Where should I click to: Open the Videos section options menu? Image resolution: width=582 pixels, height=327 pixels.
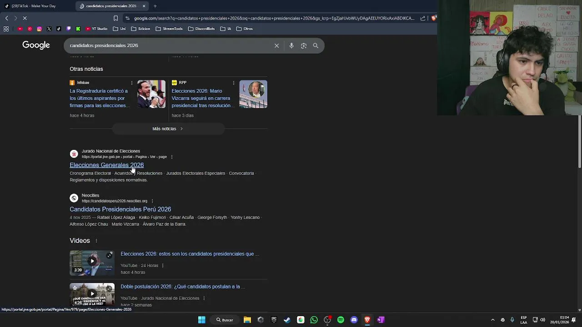point(96,241)
